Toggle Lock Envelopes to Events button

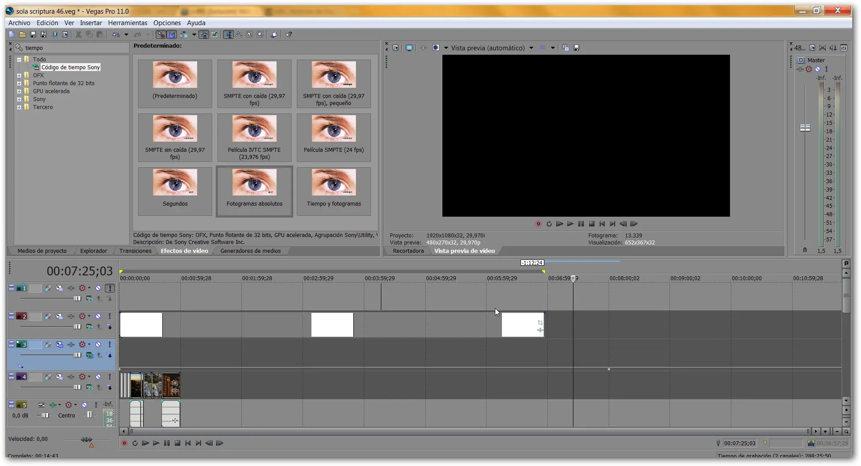[x=204, y=34]
